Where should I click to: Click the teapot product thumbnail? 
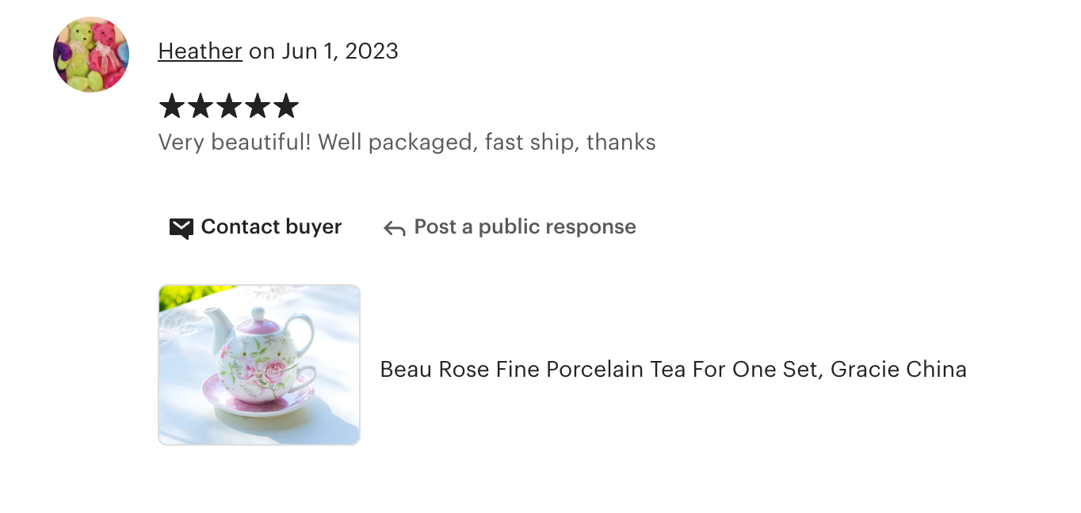[x=259, y=364]
